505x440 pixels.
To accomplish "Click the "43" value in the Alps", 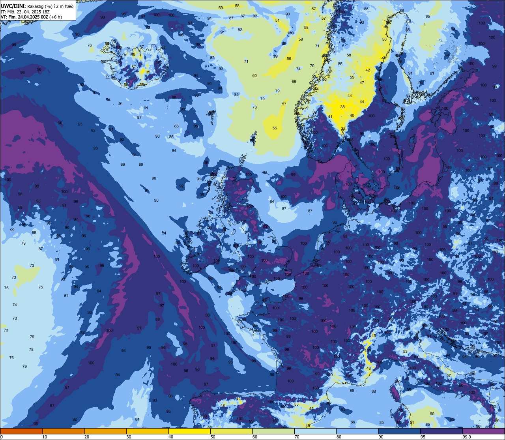I will click(x=368, y=368).
